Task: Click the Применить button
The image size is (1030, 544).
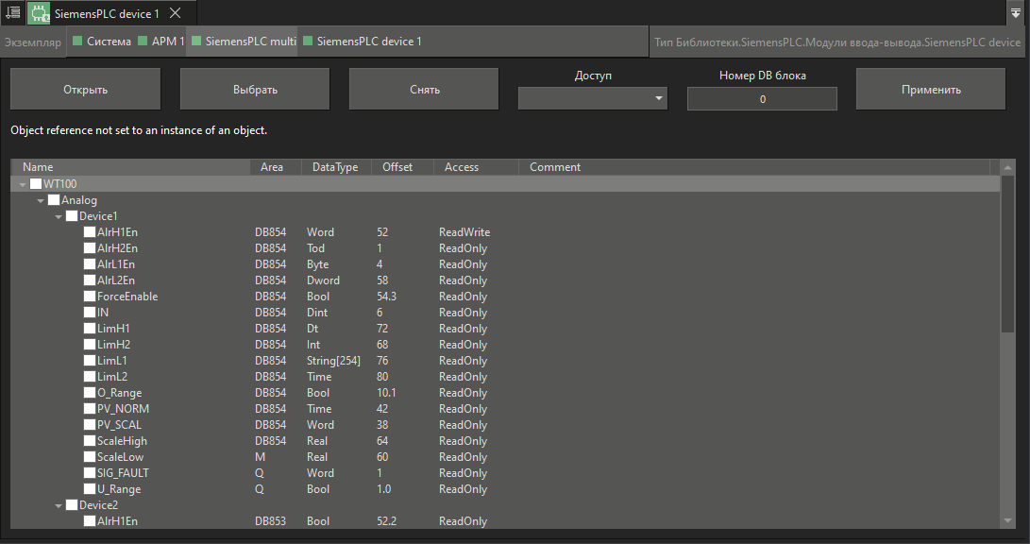Action: (931, 90)
